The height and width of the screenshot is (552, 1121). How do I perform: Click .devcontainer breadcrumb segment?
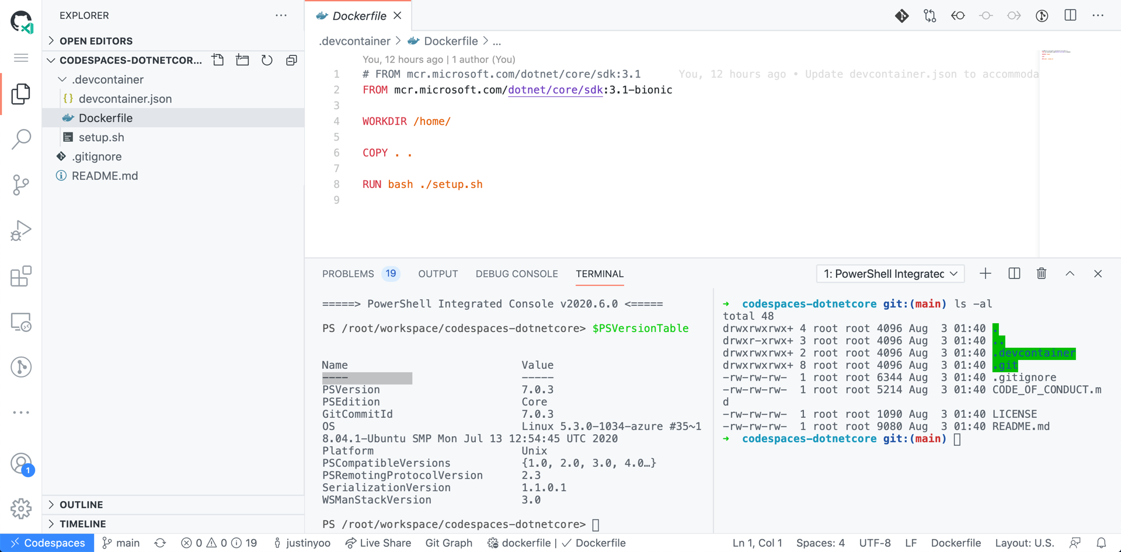tap(354, 41)
